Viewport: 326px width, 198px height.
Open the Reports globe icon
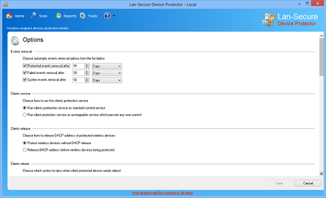click(58, 16)
